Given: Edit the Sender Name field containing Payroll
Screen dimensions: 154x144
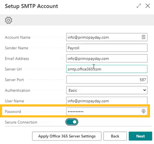Looking at the screenshot, I should [107, 48].
